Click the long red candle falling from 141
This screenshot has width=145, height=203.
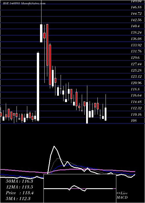[x=47, y=45]
